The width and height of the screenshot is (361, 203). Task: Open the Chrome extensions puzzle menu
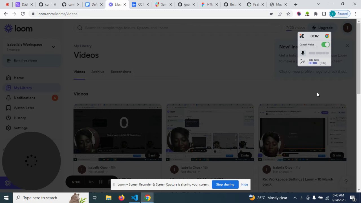316,14
